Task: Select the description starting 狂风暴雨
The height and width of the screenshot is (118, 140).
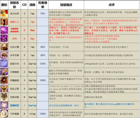Action: 66,64
